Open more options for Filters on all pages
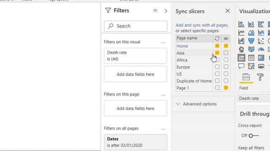Viewport: 270px width, 151px height. (163, 129)
